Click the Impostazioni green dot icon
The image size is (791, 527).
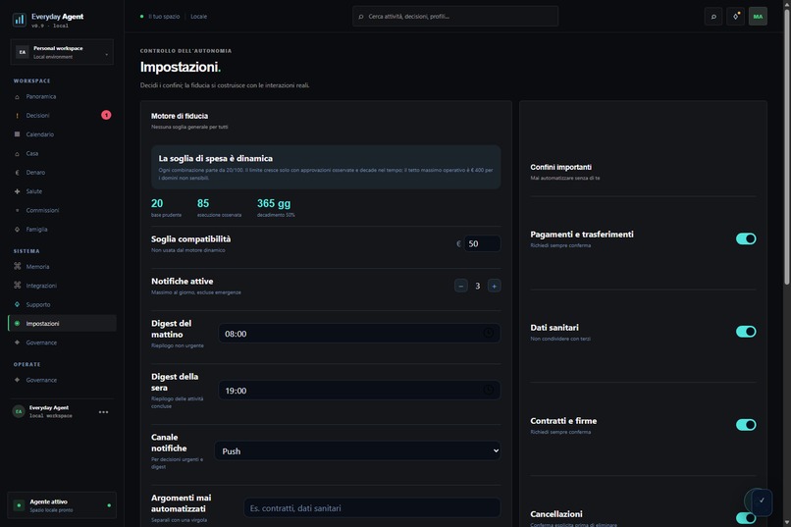tap(17, 323)
